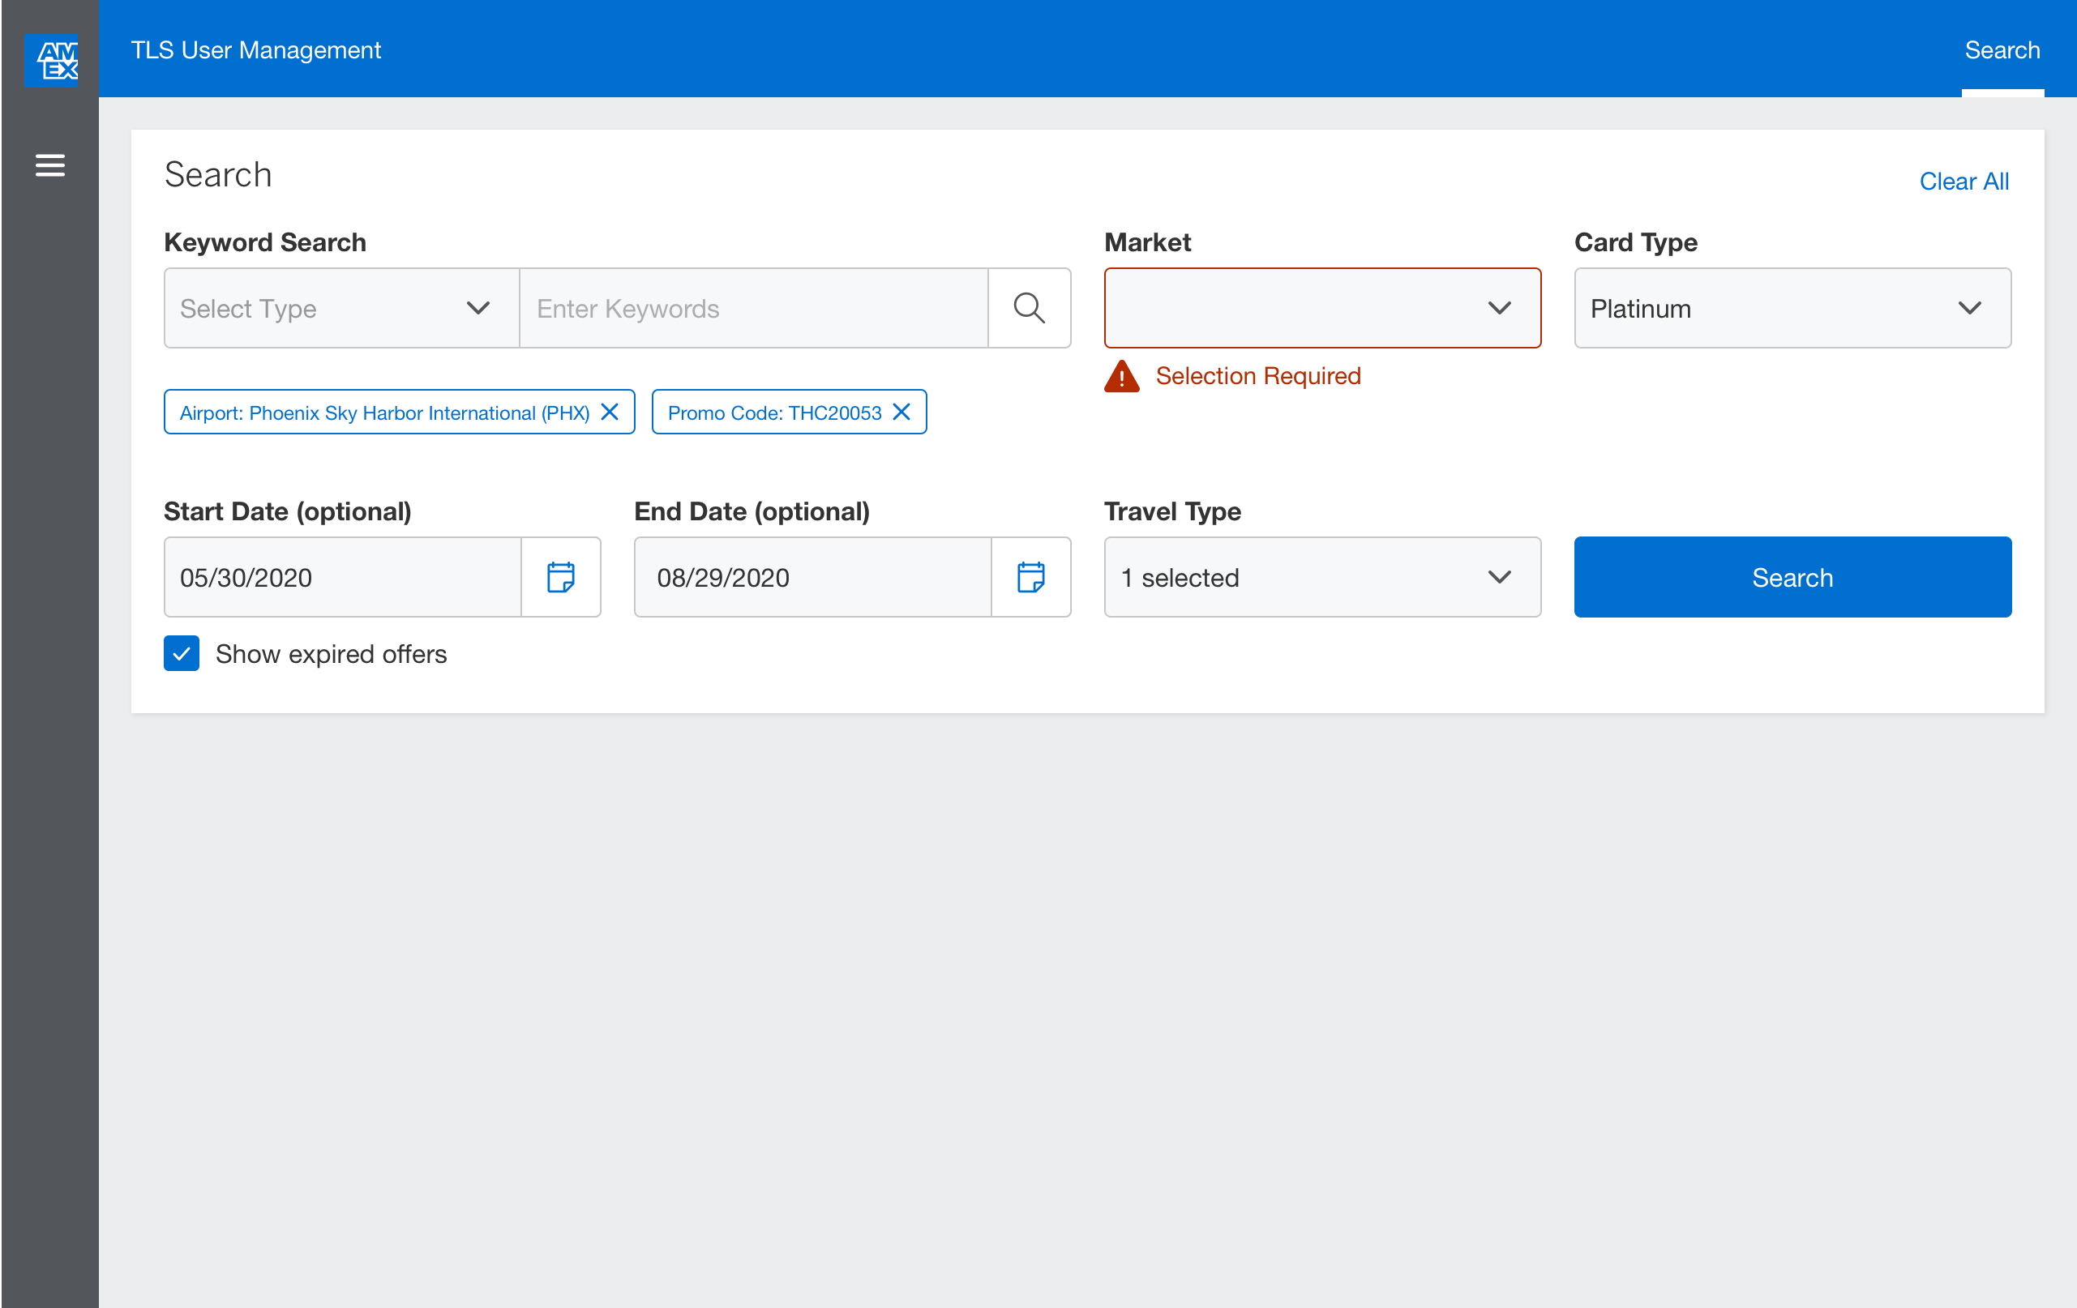Expand the Travel Type dropdown
2077x1308 pixels.
coord(1321,577)
